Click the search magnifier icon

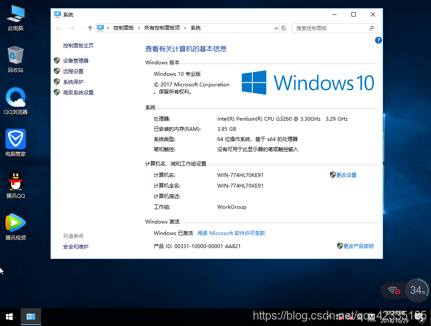pos(371,28)
